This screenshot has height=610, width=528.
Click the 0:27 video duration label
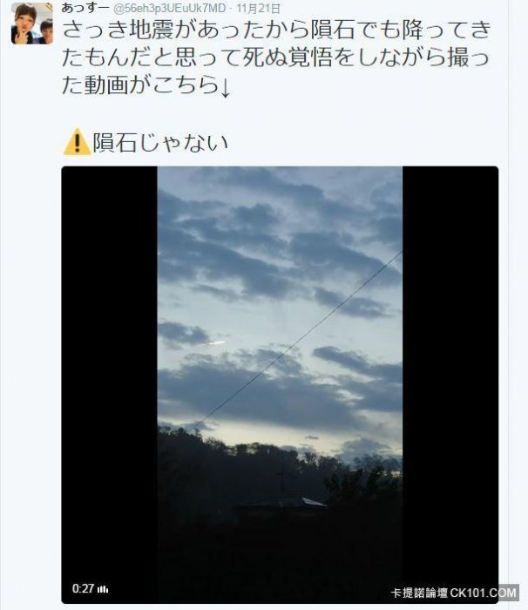[83, 588]
